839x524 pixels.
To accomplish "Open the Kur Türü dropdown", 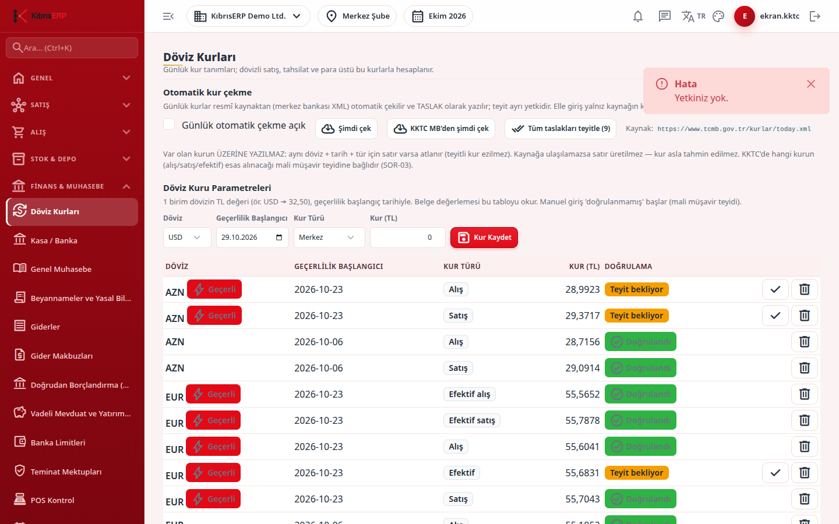I will pos(329,238).
